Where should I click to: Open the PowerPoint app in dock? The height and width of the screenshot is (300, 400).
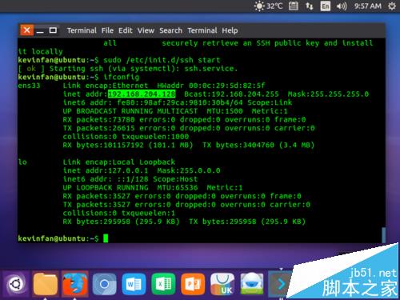coord(193,284)
